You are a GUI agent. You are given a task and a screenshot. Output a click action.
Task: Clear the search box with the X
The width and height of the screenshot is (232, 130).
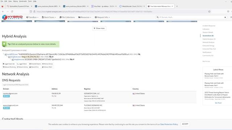click(225, 17)
